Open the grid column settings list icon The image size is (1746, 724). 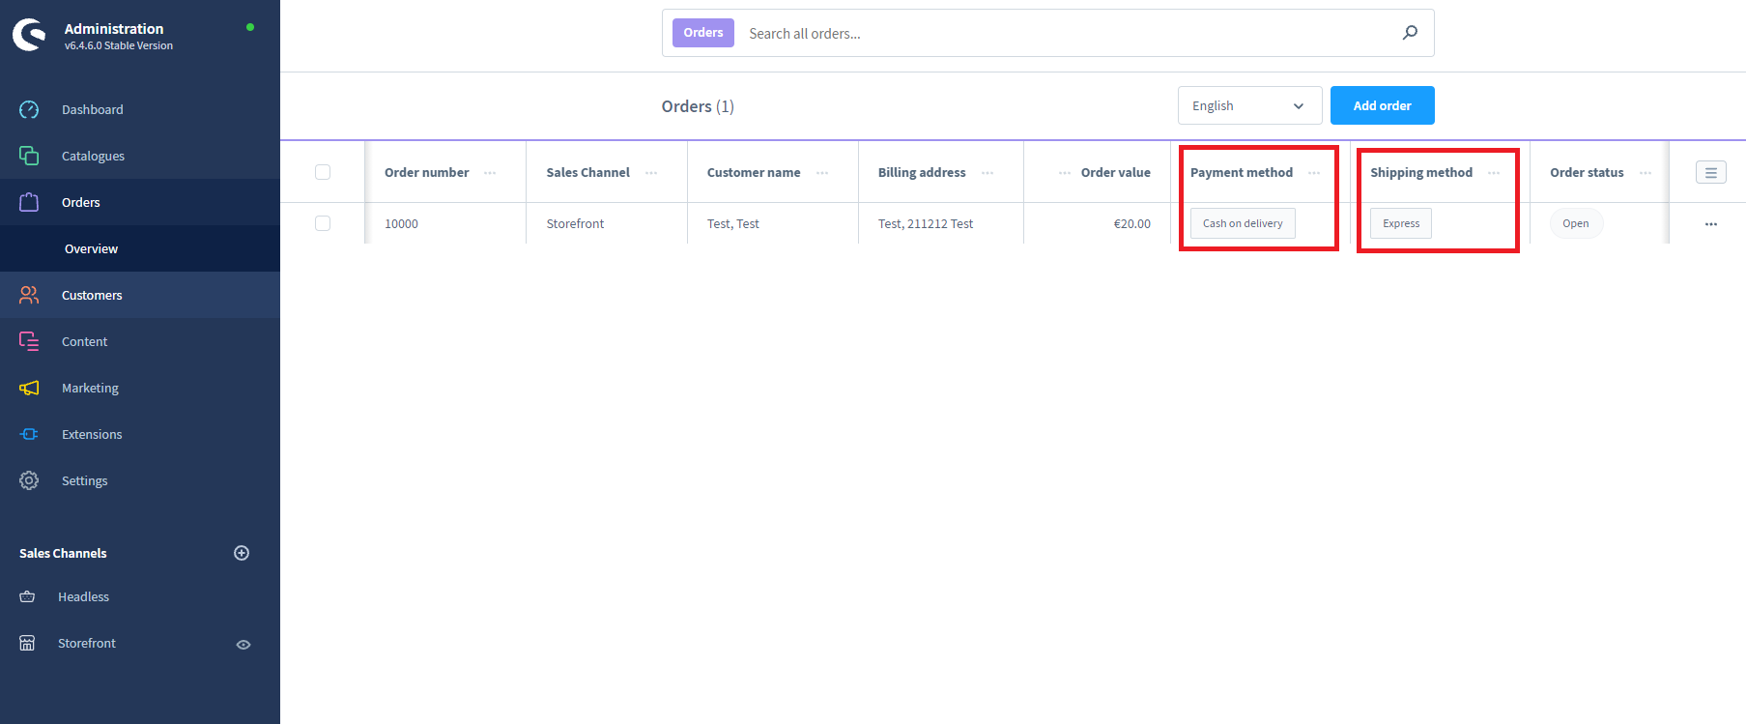(x=1711, y=172)
